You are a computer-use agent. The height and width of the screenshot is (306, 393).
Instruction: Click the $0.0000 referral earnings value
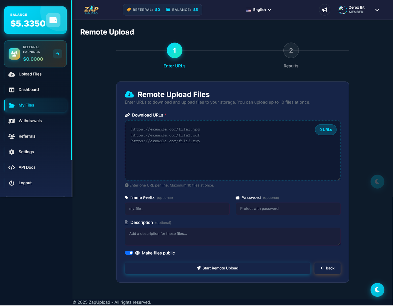tap(33, 59)
